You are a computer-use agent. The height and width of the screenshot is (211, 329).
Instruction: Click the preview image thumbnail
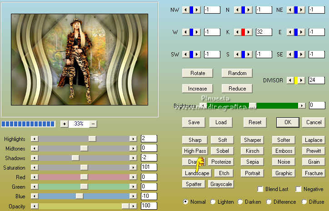pos(80,60)
